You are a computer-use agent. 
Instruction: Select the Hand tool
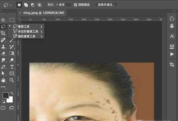3,80
